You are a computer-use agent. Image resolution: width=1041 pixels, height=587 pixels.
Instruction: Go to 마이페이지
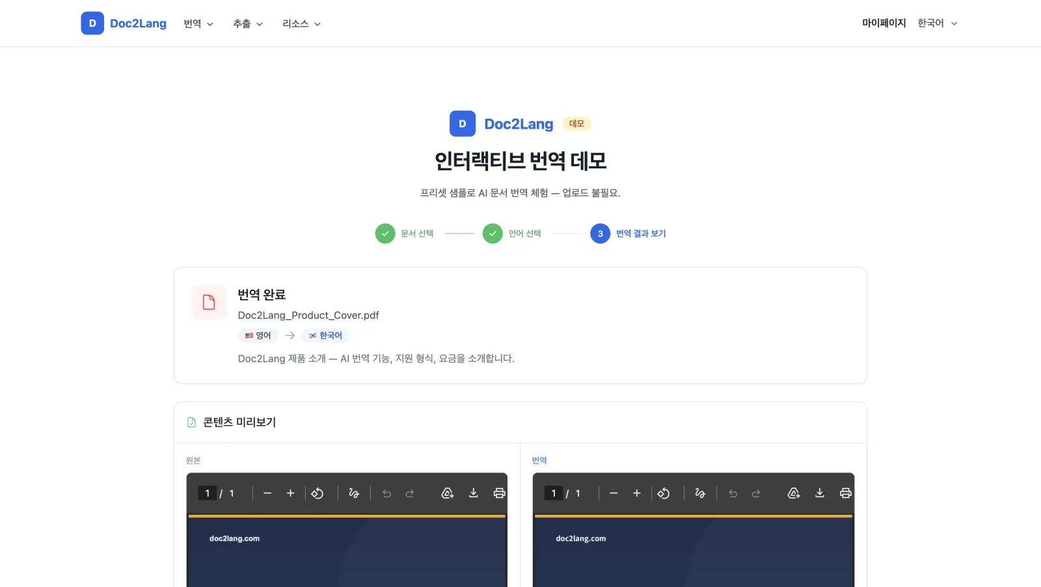[884, 23]
